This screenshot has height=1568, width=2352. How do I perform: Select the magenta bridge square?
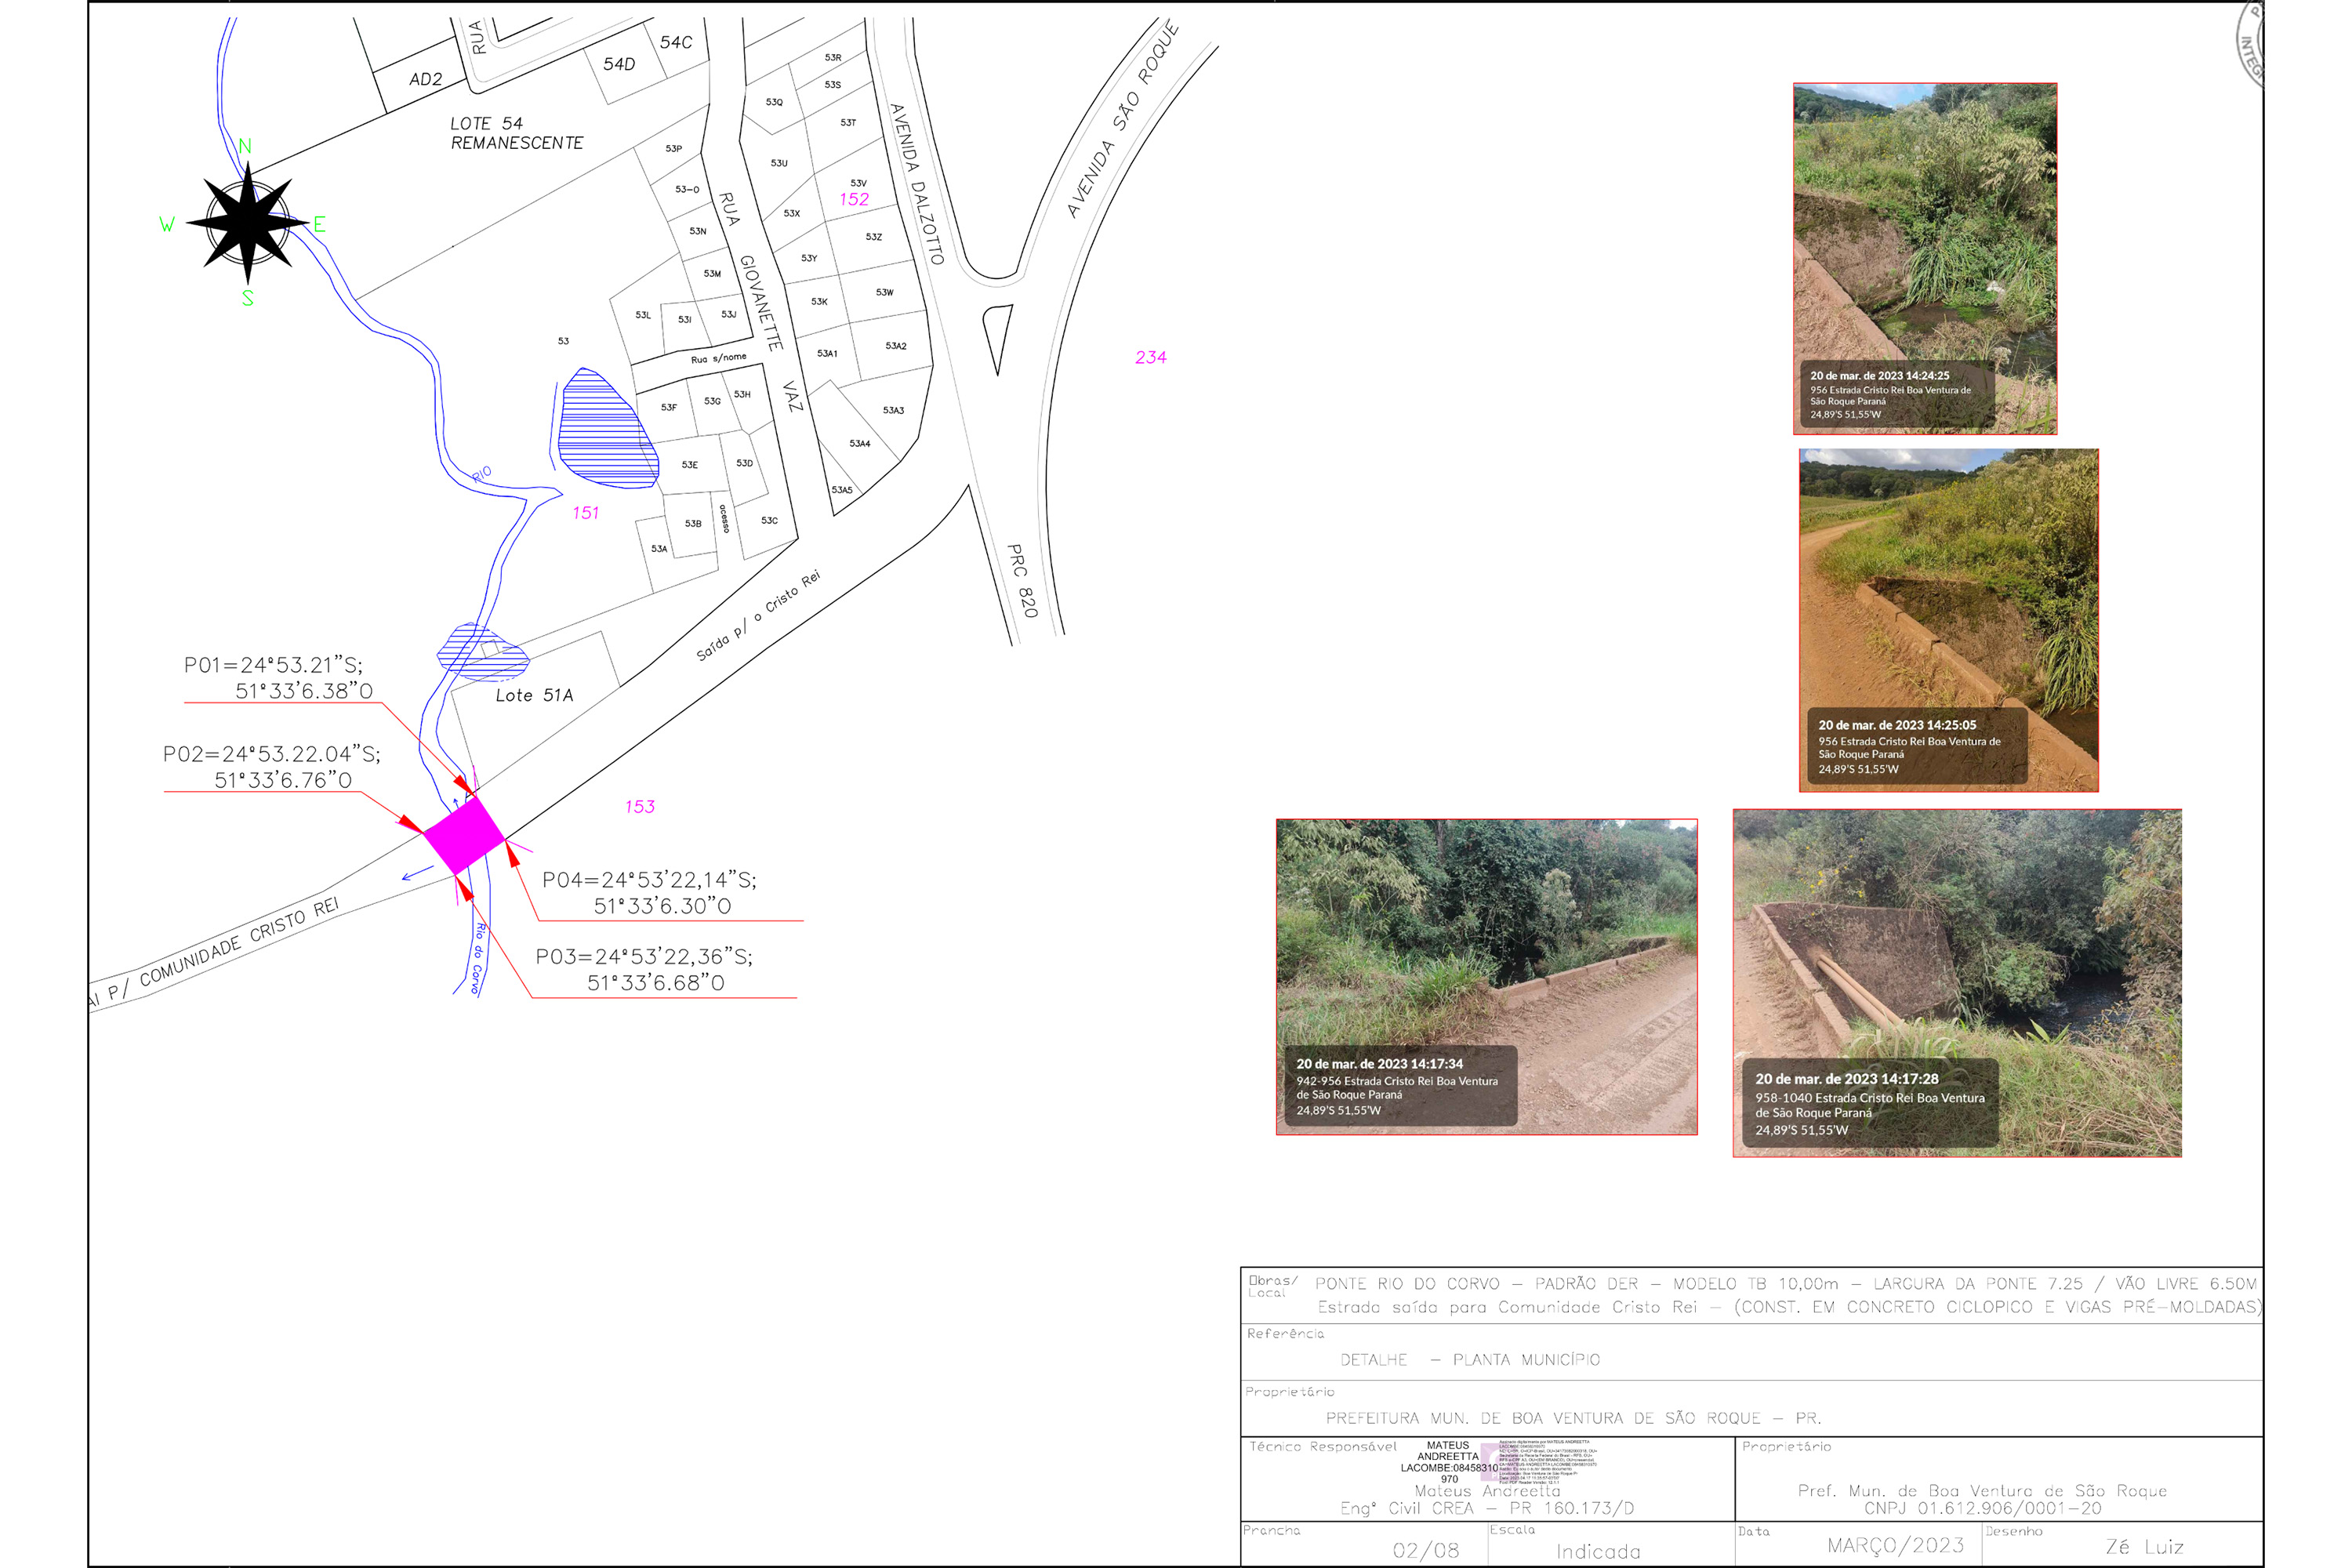pos(463,835)
